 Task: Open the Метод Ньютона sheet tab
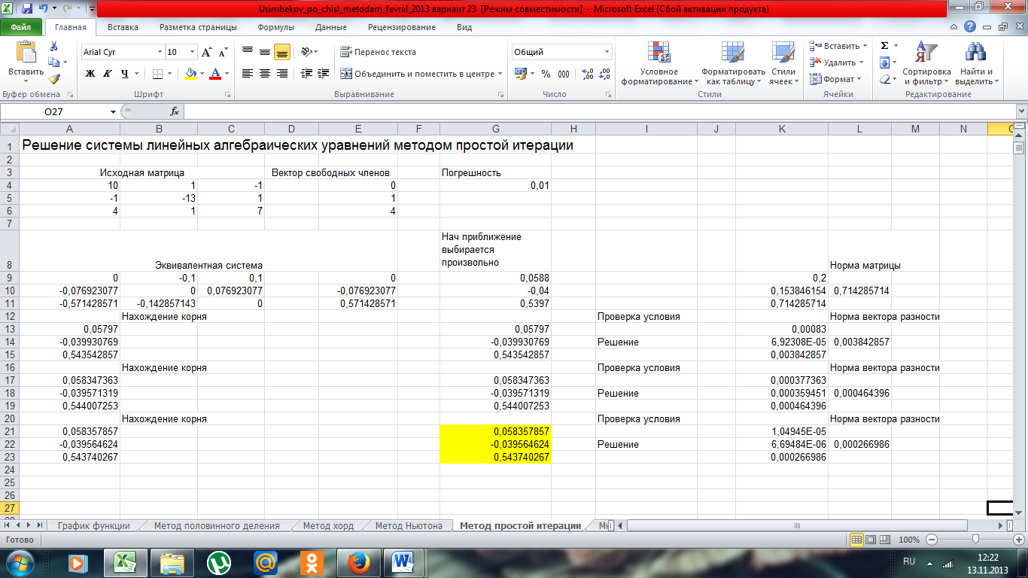tap(409, 526)
